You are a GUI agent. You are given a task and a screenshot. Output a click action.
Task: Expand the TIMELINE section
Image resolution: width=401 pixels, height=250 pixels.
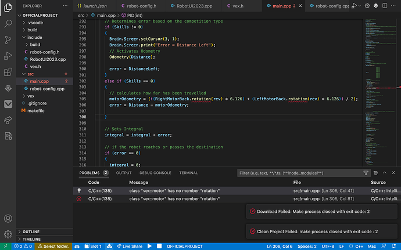coord(45,239)
